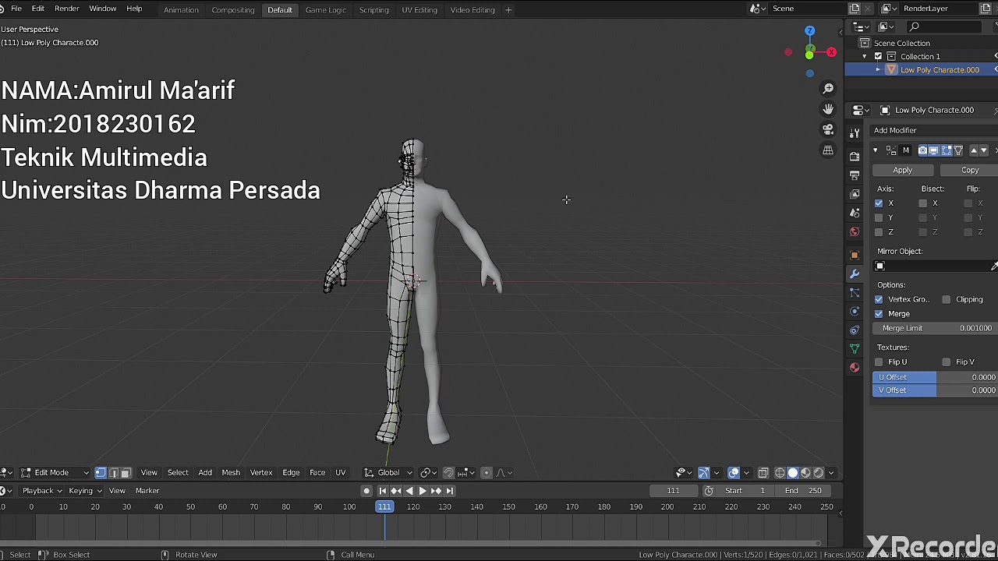Open the Render menu
The height and width of the screenshot is (561, 998).
[67, 9]
